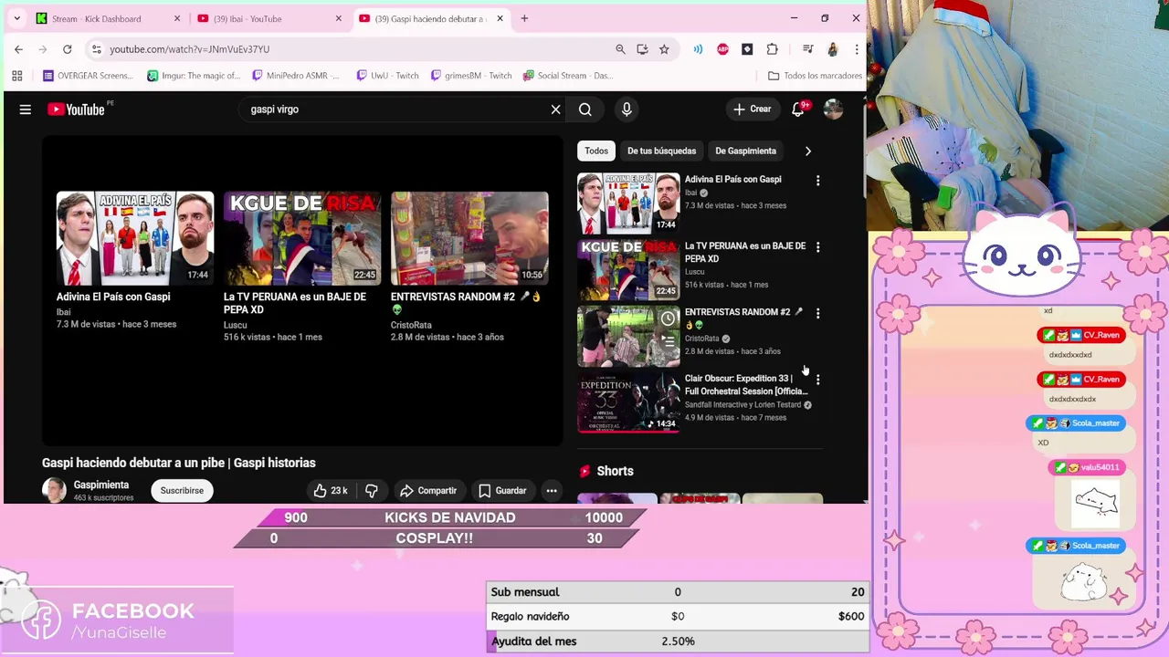The height and width of the screenshot is (657, 1169).
Task: Reload the current page
Action: pos(67,49)
